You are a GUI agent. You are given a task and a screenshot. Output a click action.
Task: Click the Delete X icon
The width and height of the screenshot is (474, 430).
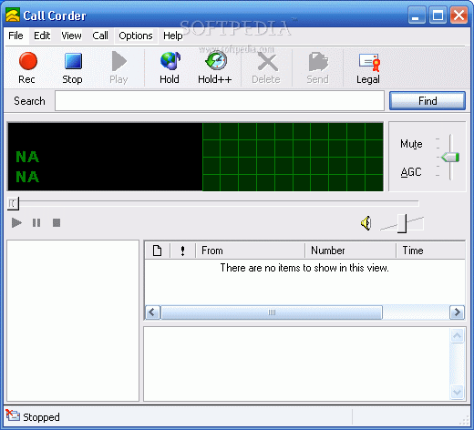point(267,62)
